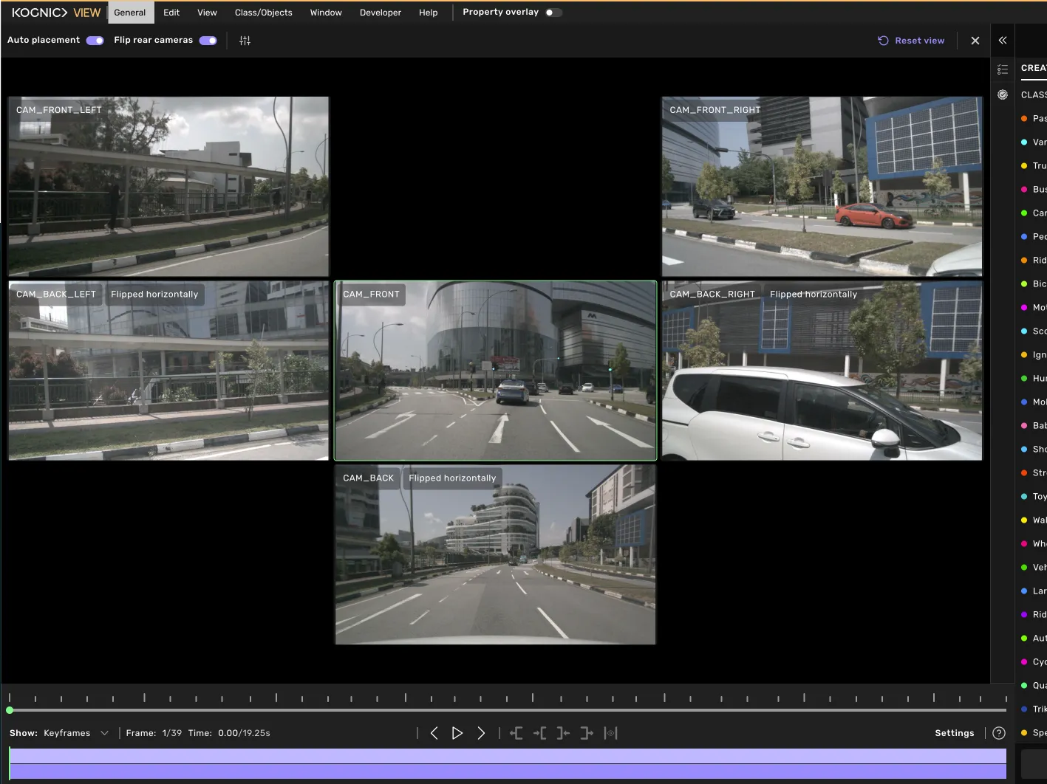Click the first bracket keyframe icon
1047x784 pixels.
516,733
